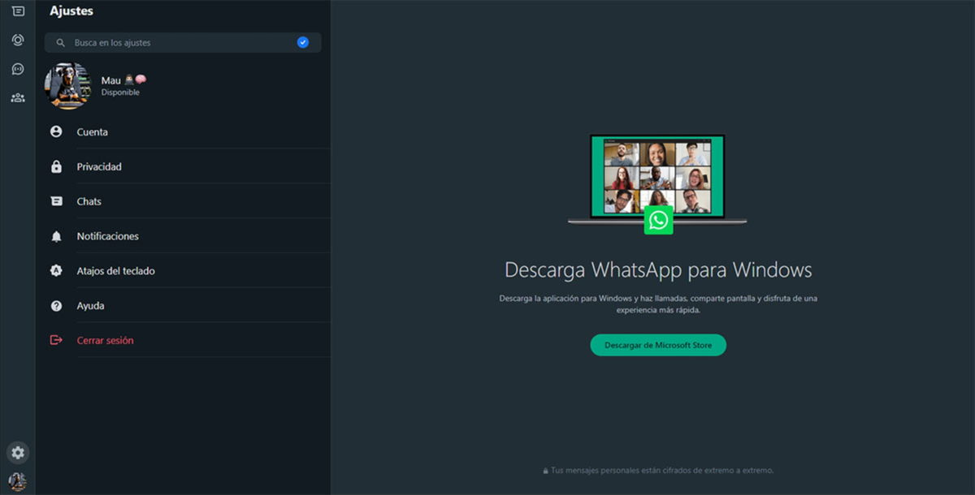Click the Keyboard shortcuts icon
This screenshot has width=975, height=495.
[x=56, y=270]
